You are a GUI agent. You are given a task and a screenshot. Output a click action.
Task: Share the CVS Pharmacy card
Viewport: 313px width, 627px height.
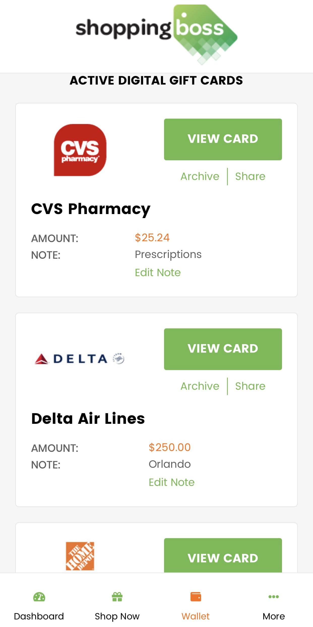250,176
